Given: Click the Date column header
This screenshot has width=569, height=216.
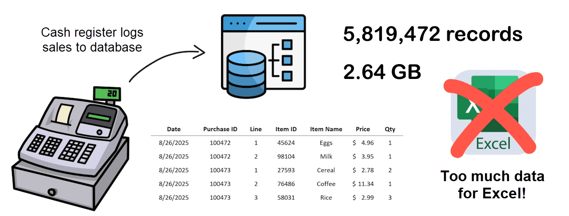Looking at the screenshot, I should coord(174,129).
